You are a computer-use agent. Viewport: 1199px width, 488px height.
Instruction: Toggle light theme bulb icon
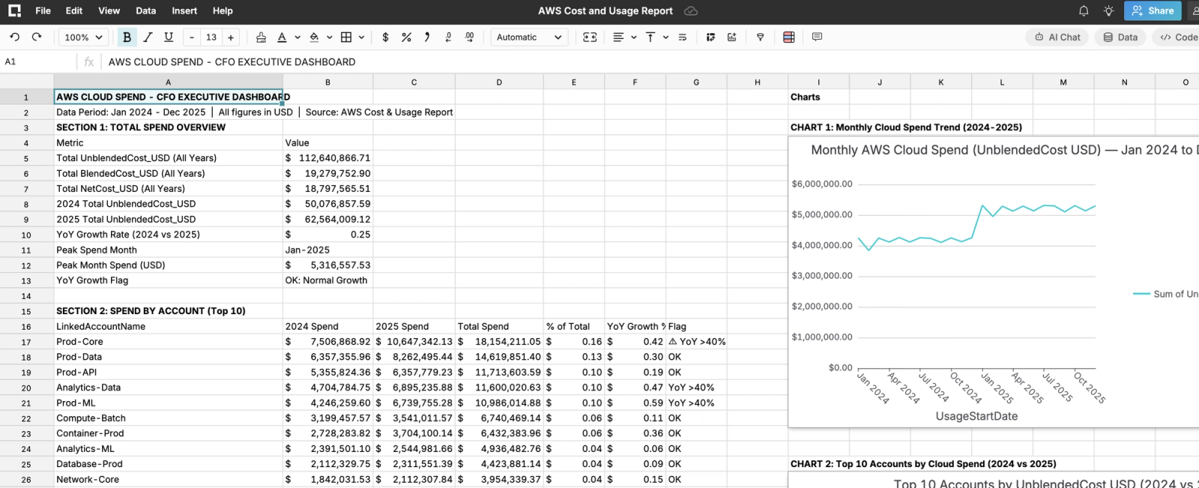[1108, 10]
